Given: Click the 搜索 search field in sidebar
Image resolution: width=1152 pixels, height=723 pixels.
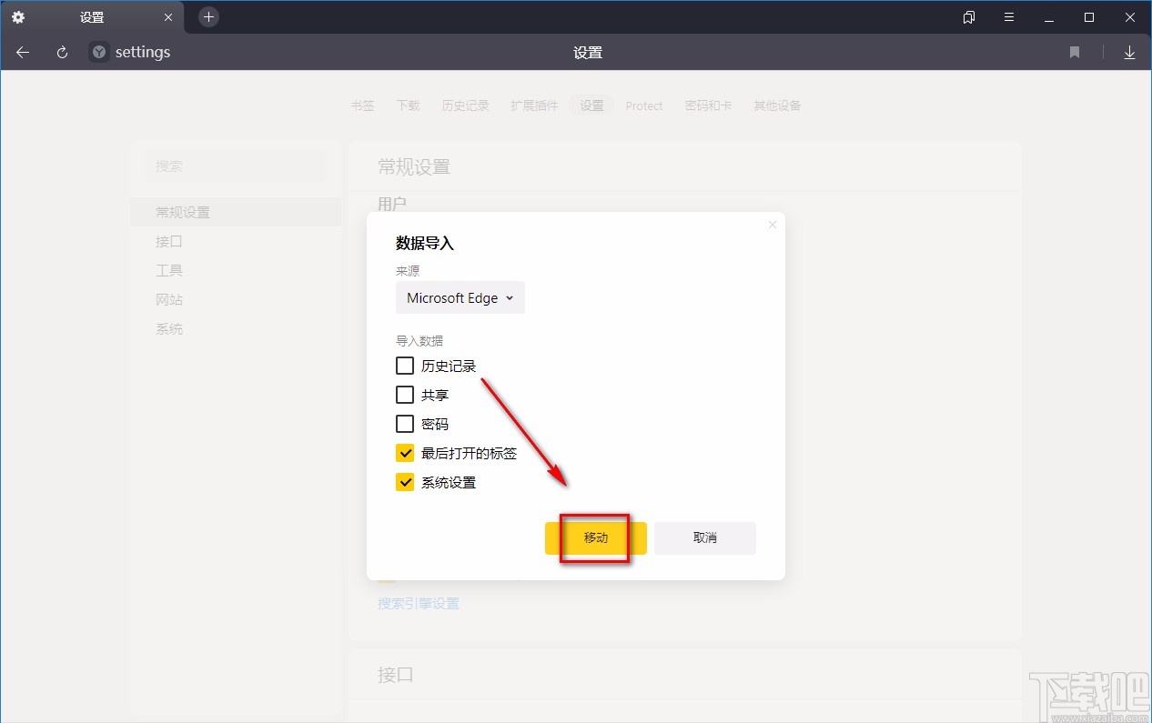Looking at the screenshot, I should click(237, 166).
